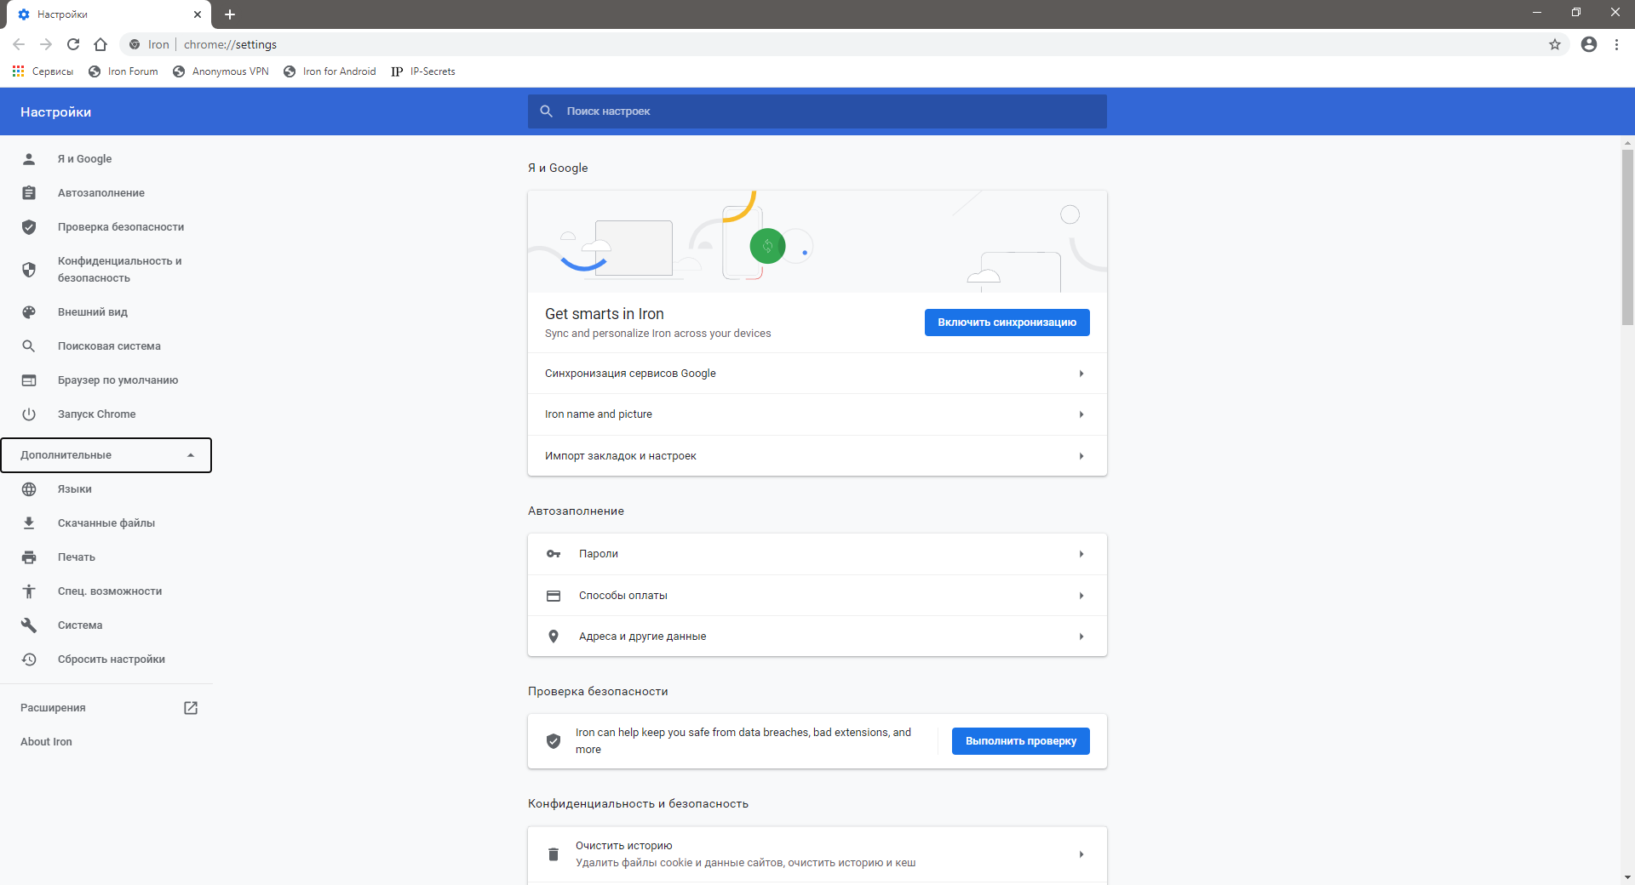Image resolution: width=1635 pixels, height=885 pixels.
Task: Click the home icon in toolbar
Action: point(100,44)
